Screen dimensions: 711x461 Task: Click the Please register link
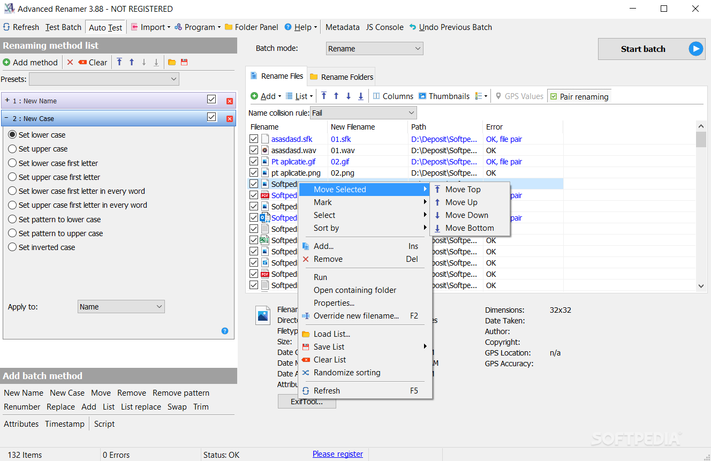(x=337, y=454)
